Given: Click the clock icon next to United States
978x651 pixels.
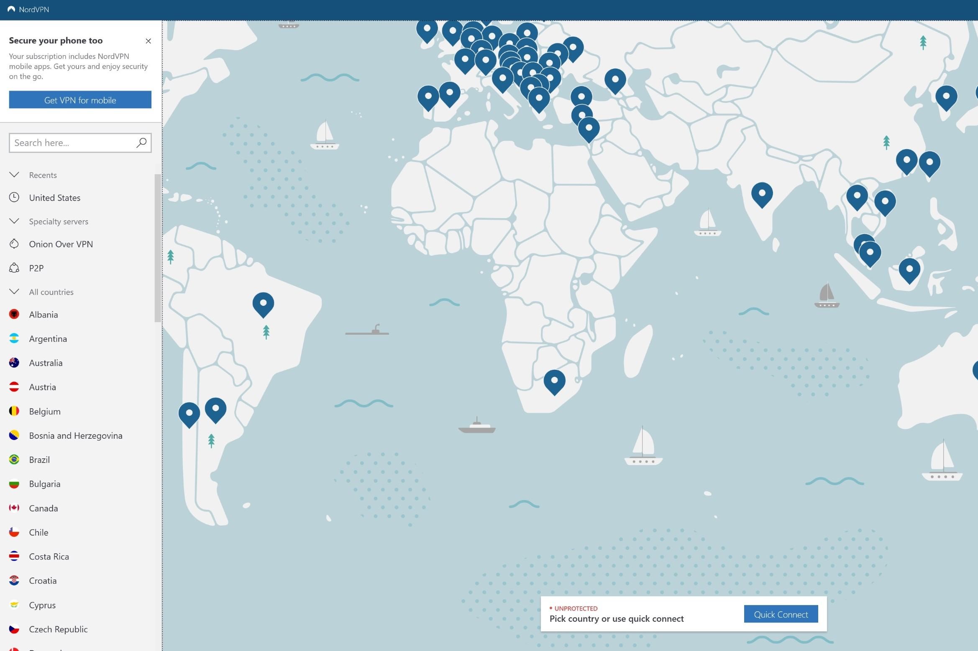Looking at the screenshot, I should click(14, 197).
